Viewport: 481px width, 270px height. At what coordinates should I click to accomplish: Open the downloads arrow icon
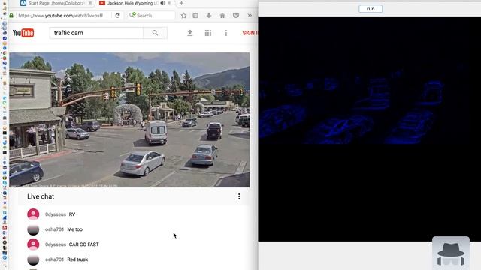(209, 15)
